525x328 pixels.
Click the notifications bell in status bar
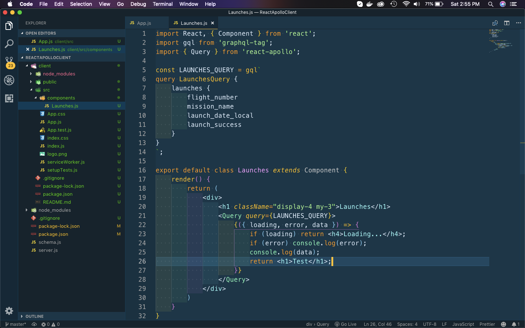[x=515, y=324]
